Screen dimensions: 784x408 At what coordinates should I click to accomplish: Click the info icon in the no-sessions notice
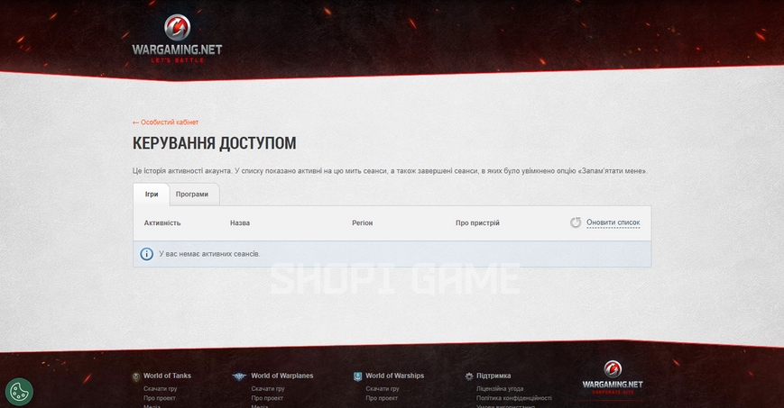146,254
